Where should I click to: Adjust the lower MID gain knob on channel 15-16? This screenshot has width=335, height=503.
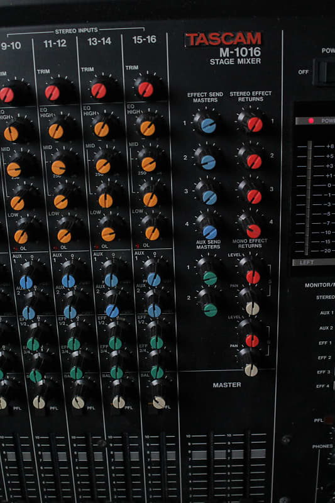[x=150, y=199]
